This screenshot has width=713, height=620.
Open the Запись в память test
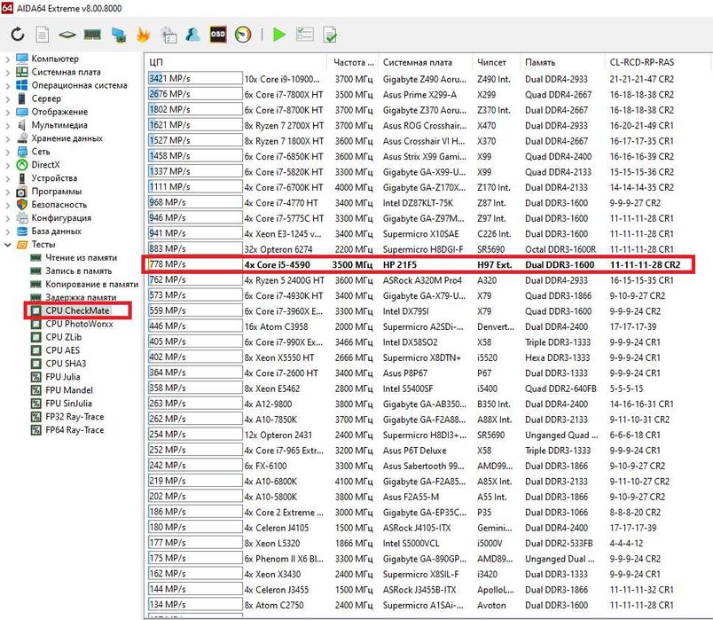78,271
